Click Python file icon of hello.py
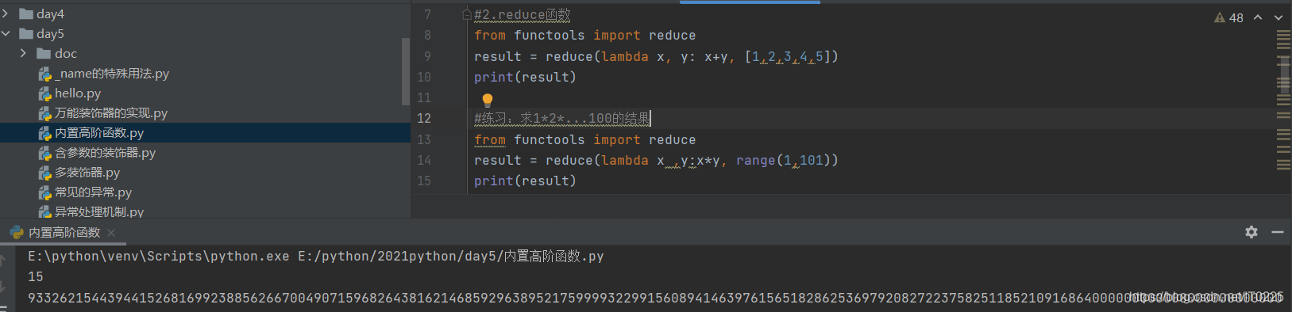Screen dimensions: 1292x312 coord(44,93)
